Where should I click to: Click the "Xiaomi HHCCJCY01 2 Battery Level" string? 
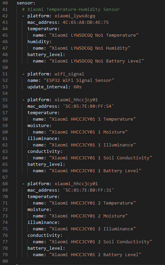pos(95,255)
